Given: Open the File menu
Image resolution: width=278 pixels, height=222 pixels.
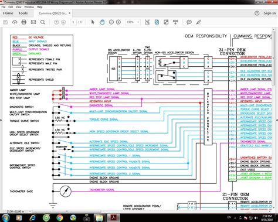Looking at the screenshot, I should click(4, 7).
